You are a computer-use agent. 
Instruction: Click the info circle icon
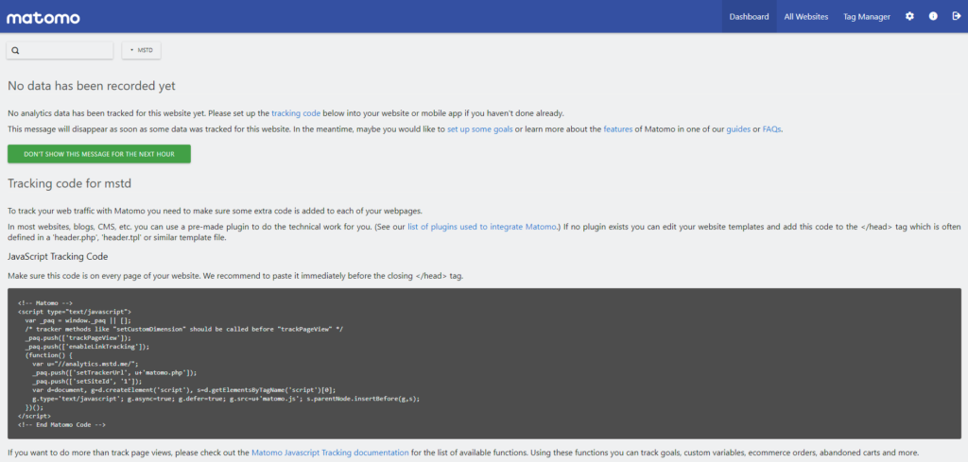[x=933, y=17]
